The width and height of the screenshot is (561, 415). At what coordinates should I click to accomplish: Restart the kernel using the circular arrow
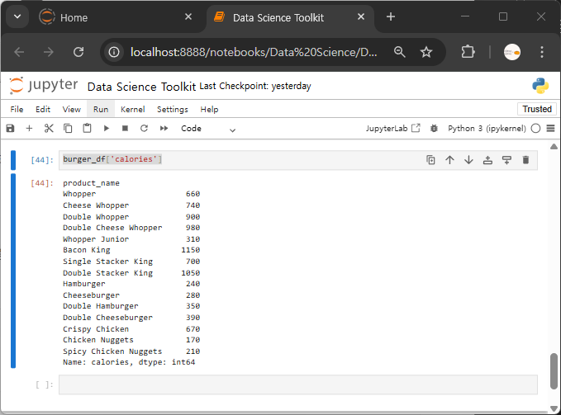[145, 128]
